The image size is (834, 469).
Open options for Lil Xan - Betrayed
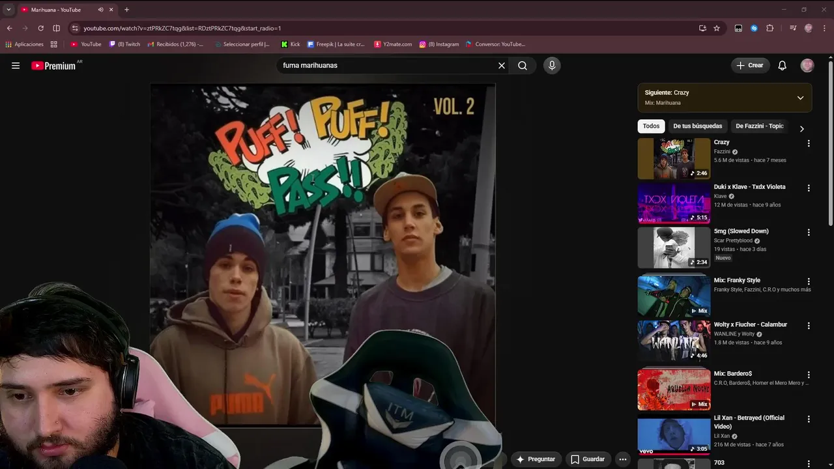coord(809,419)
